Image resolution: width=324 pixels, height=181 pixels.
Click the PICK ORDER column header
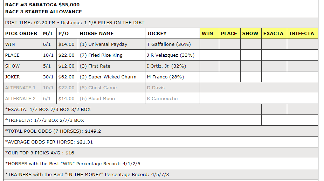pos(21,34)
